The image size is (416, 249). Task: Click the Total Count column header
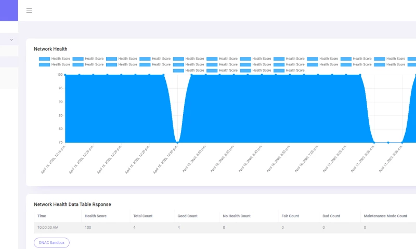(144, 216)
